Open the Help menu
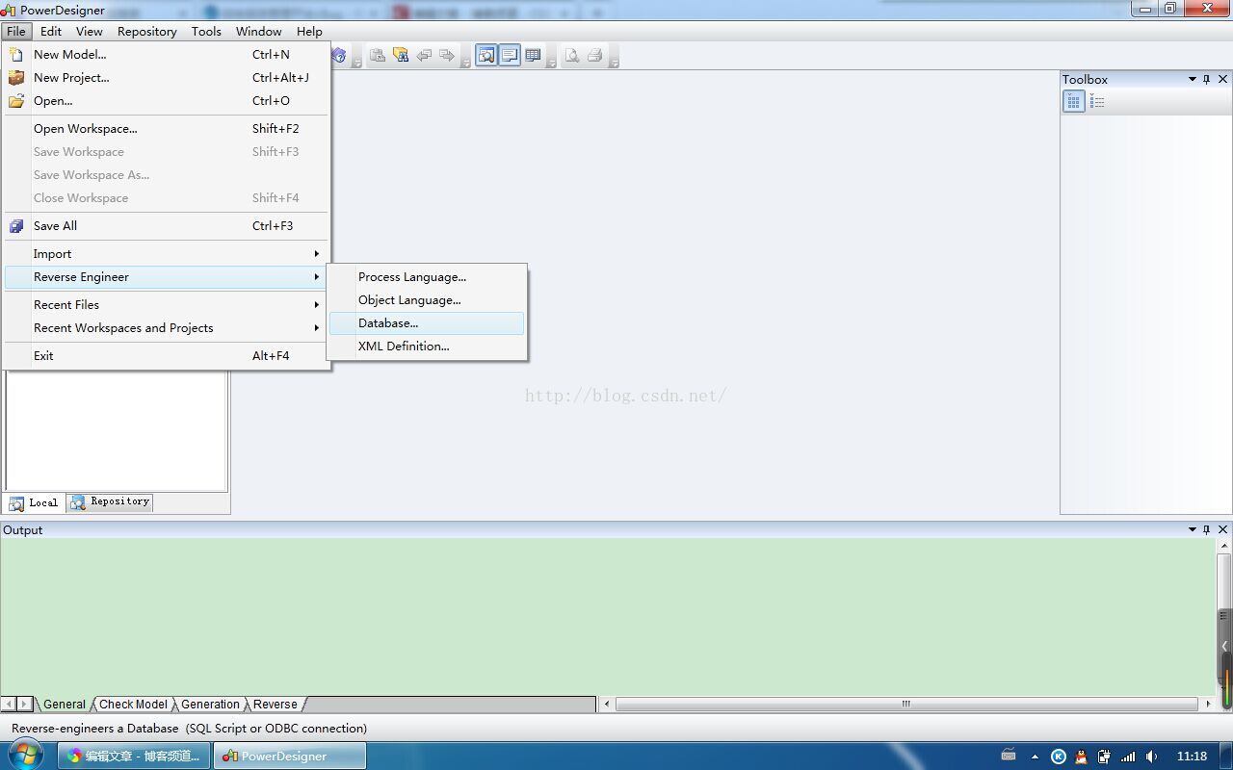 point(309,31)
